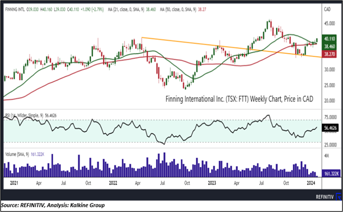This screenshot has width=343, height=212.
Task: Click the 45.000 price axis label
Action: [329, 23]
